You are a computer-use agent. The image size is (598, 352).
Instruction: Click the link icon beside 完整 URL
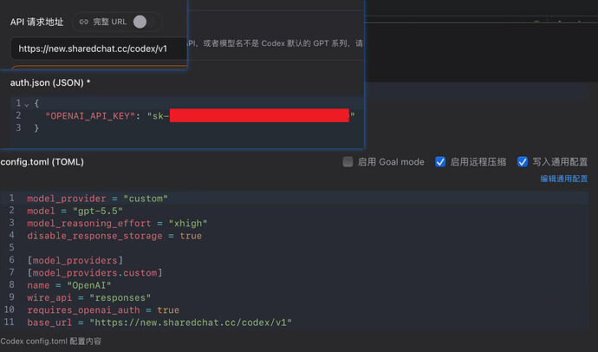click(83, 22)
